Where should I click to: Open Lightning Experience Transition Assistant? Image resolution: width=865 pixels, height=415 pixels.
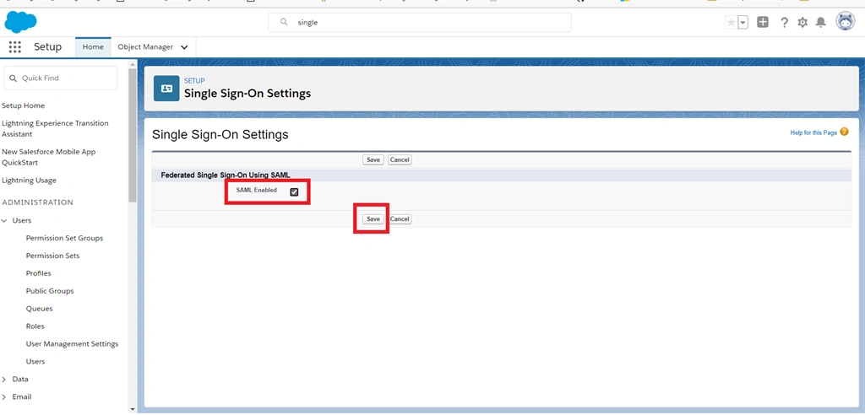[55, 128]
